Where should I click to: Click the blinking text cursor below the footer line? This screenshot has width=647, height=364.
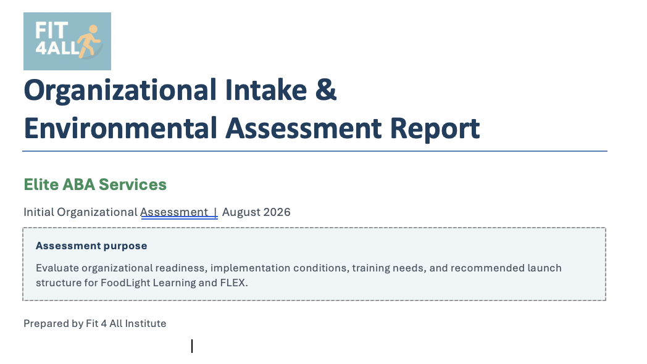tap(192, 346)
